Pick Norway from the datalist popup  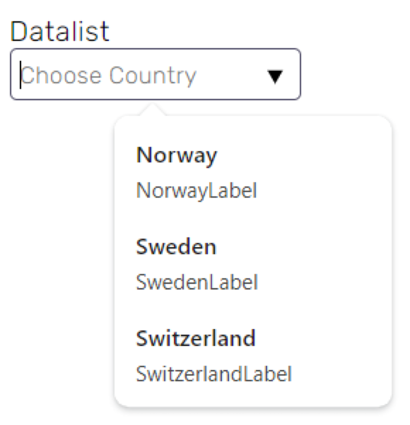point(253,173)
